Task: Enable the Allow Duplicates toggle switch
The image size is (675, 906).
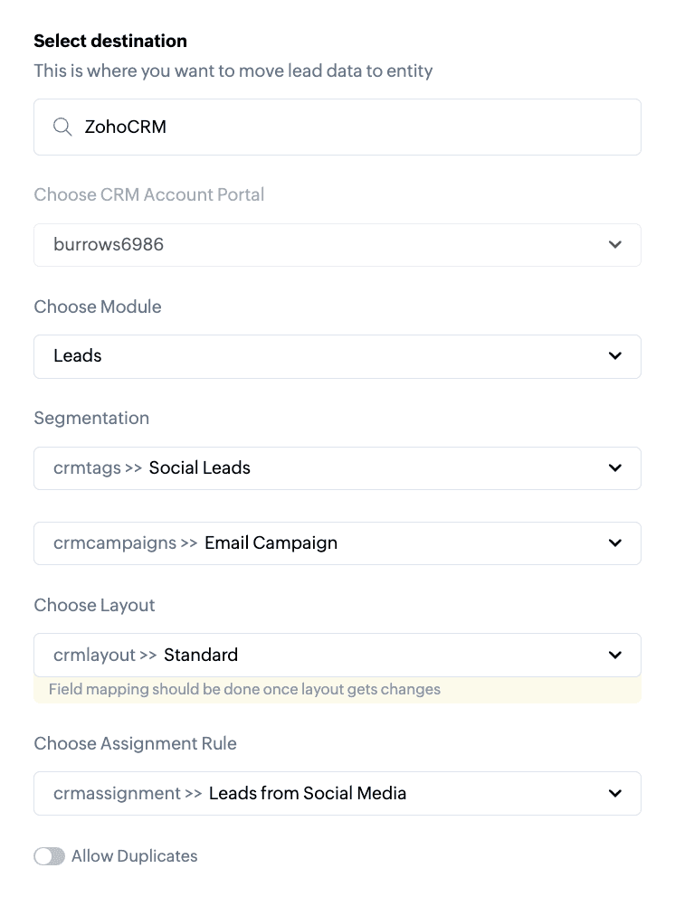Action: coord(50,856)
